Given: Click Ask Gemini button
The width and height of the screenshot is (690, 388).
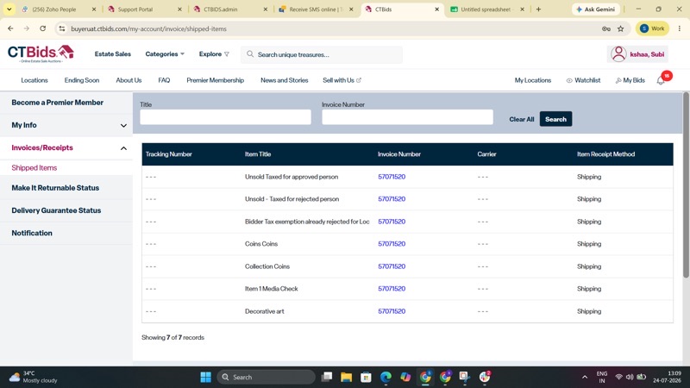Looking at the screenshot, I should [x=595, y=9].
